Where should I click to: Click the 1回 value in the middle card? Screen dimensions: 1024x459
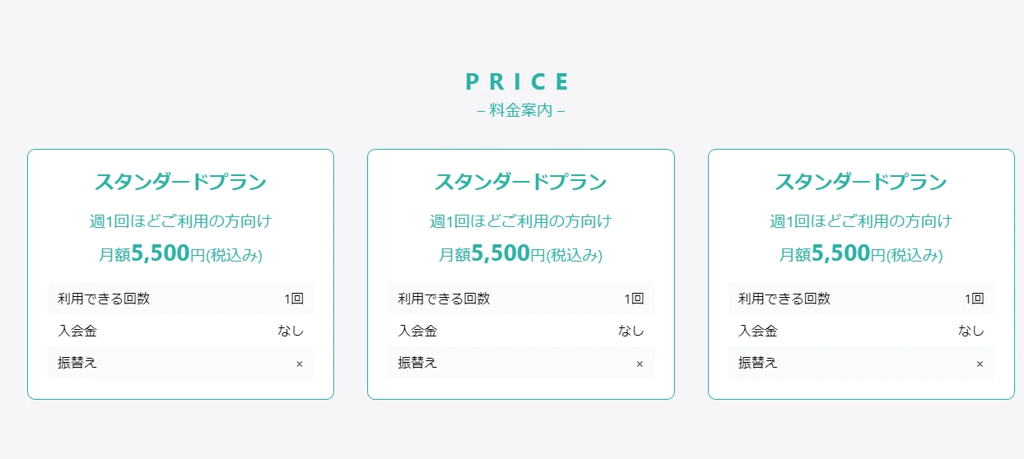[634, 299]
